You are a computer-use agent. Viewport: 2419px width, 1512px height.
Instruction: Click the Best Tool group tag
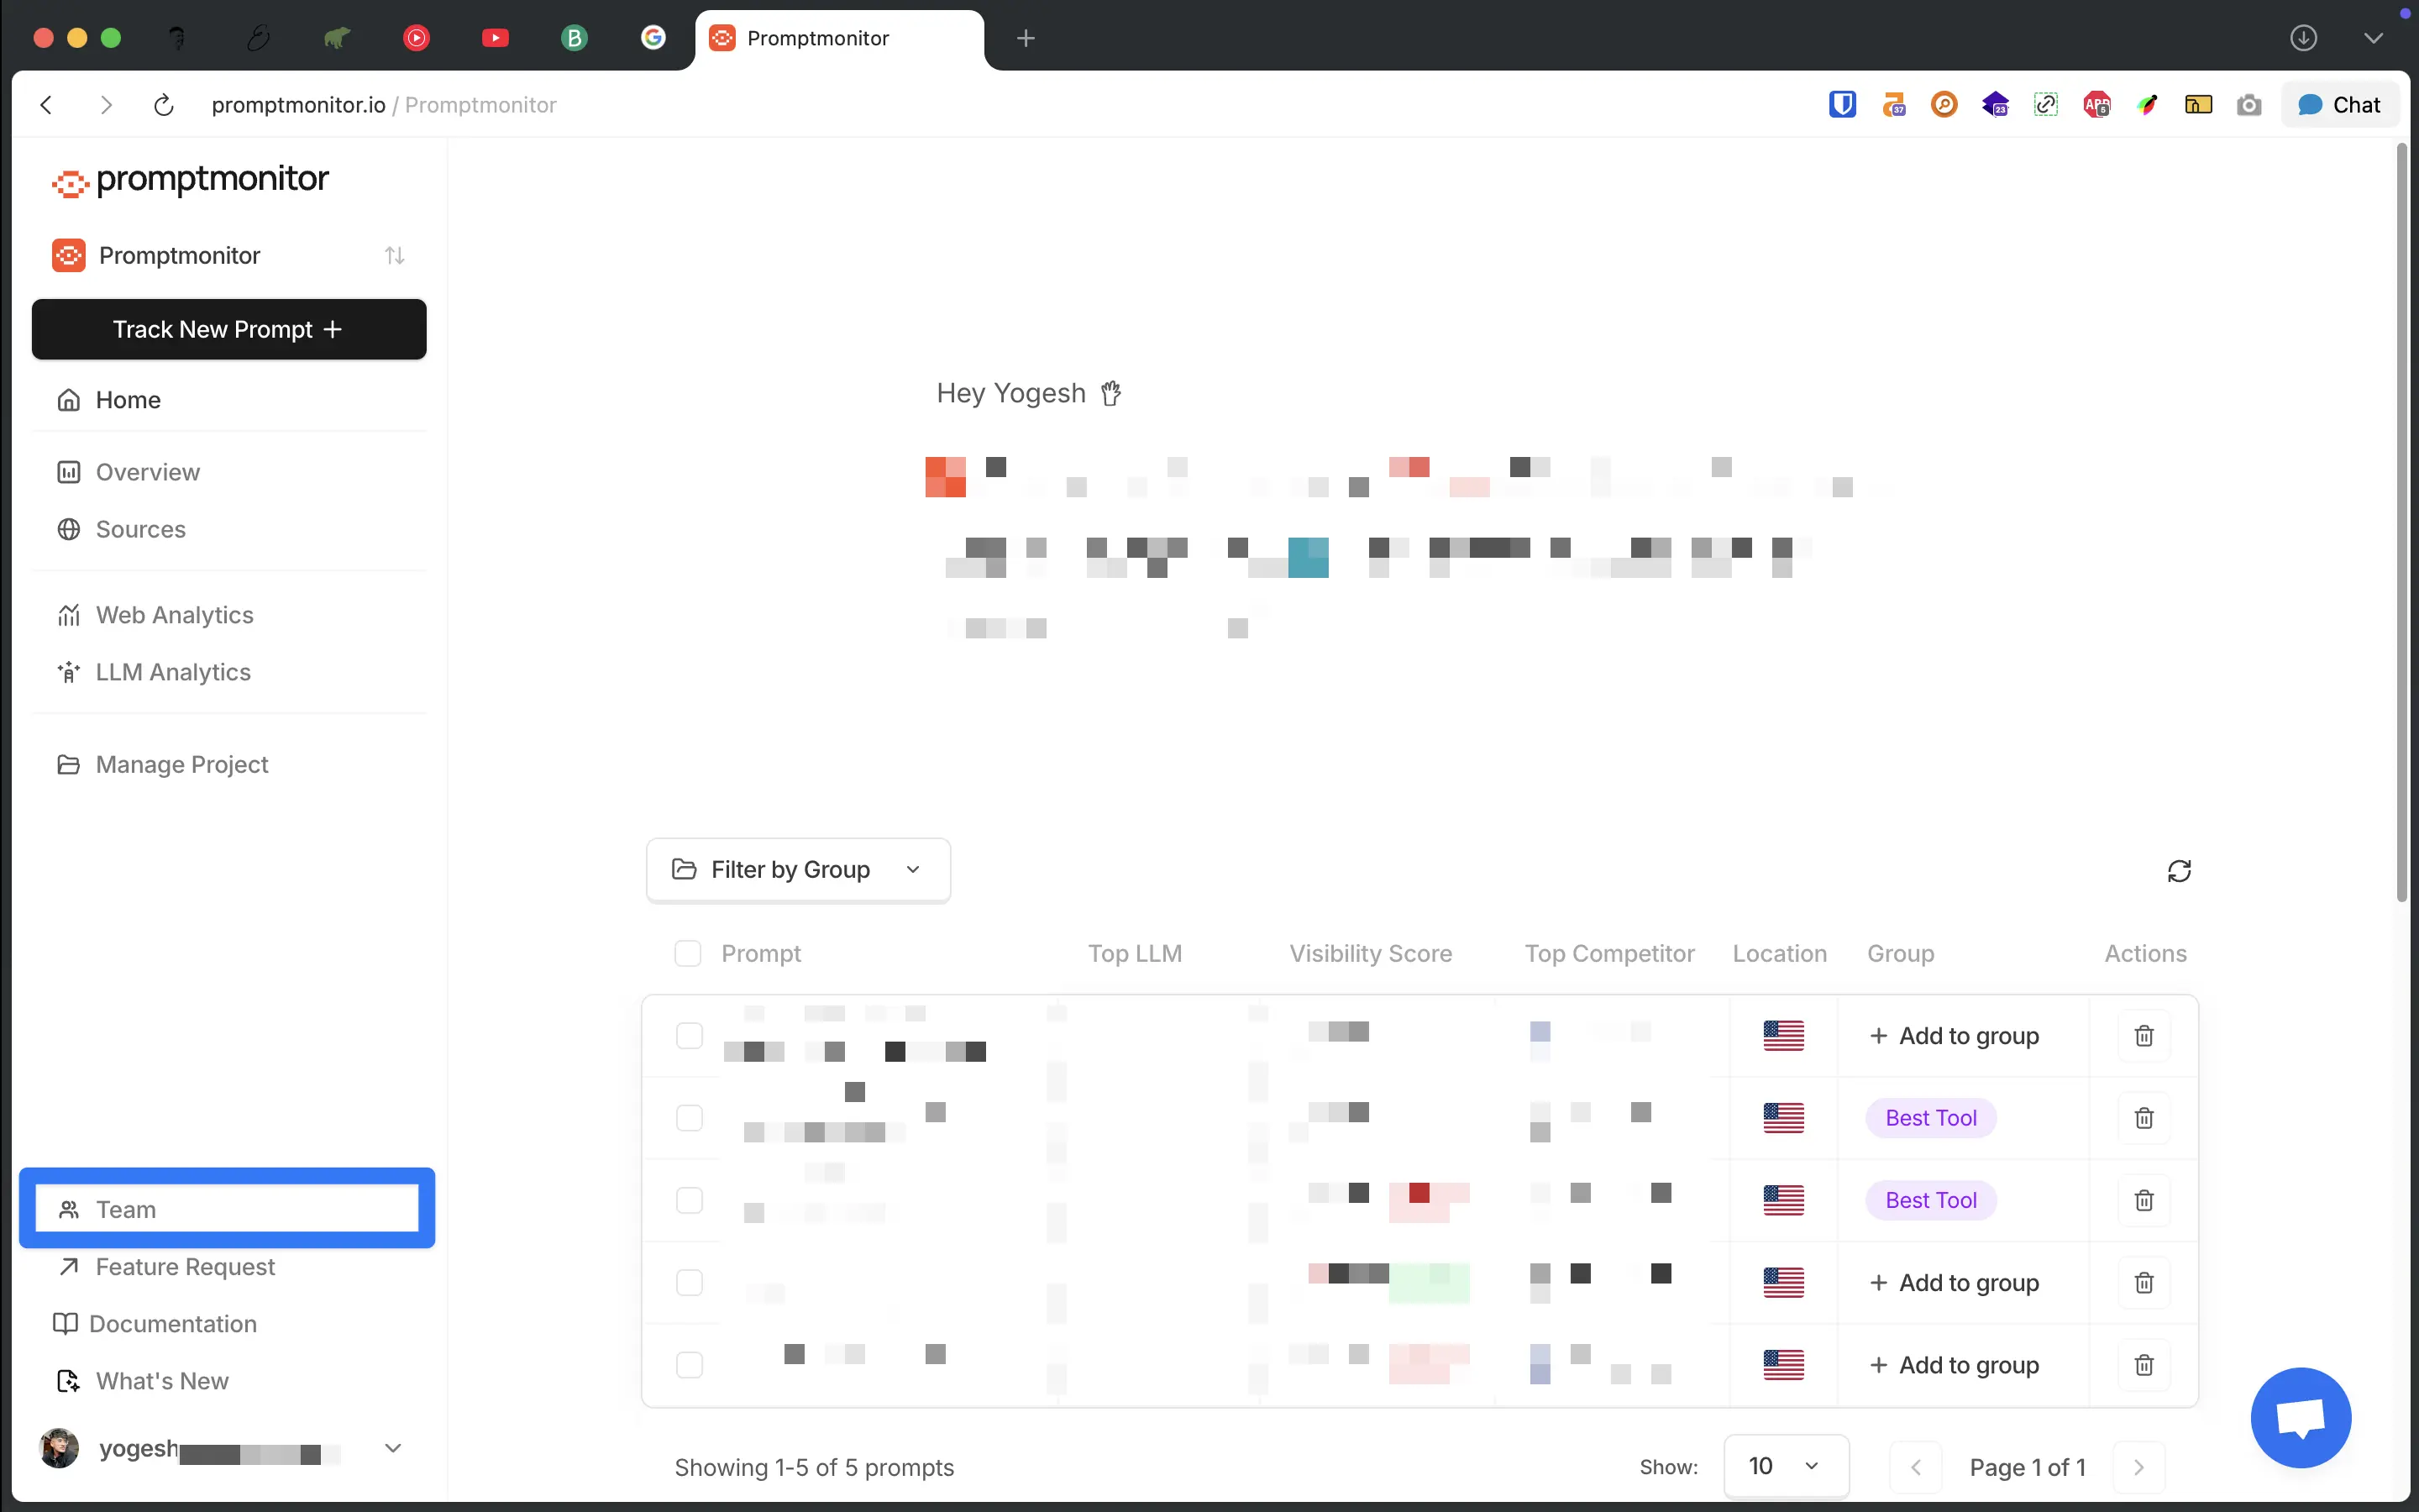[x=1930, y=1118]
